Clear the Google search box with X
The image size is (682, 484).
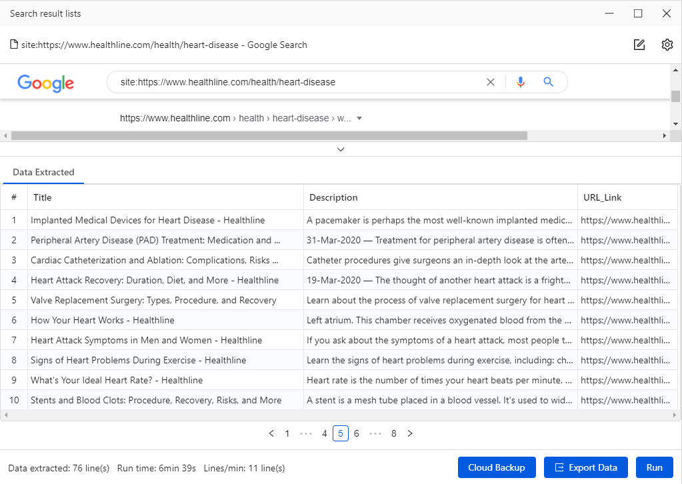coord(490,82)
